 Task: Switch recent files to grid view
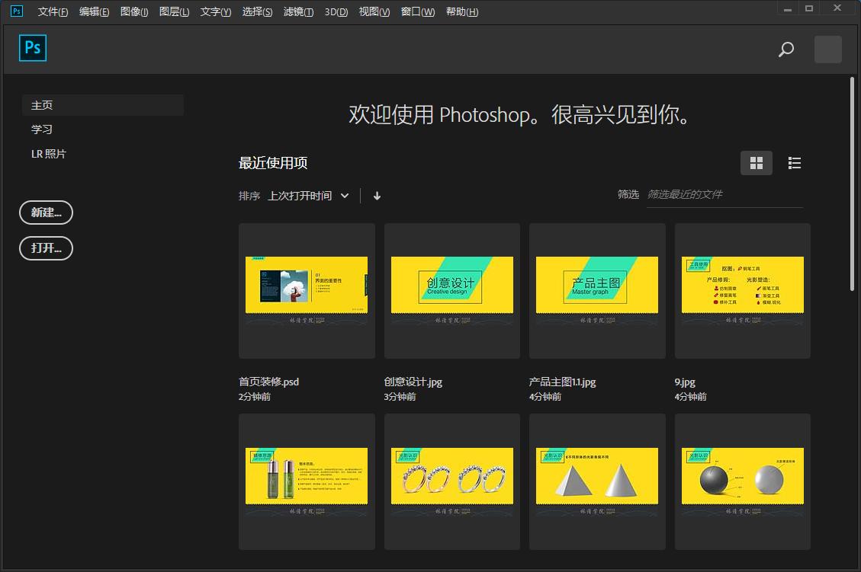point(756,162)
